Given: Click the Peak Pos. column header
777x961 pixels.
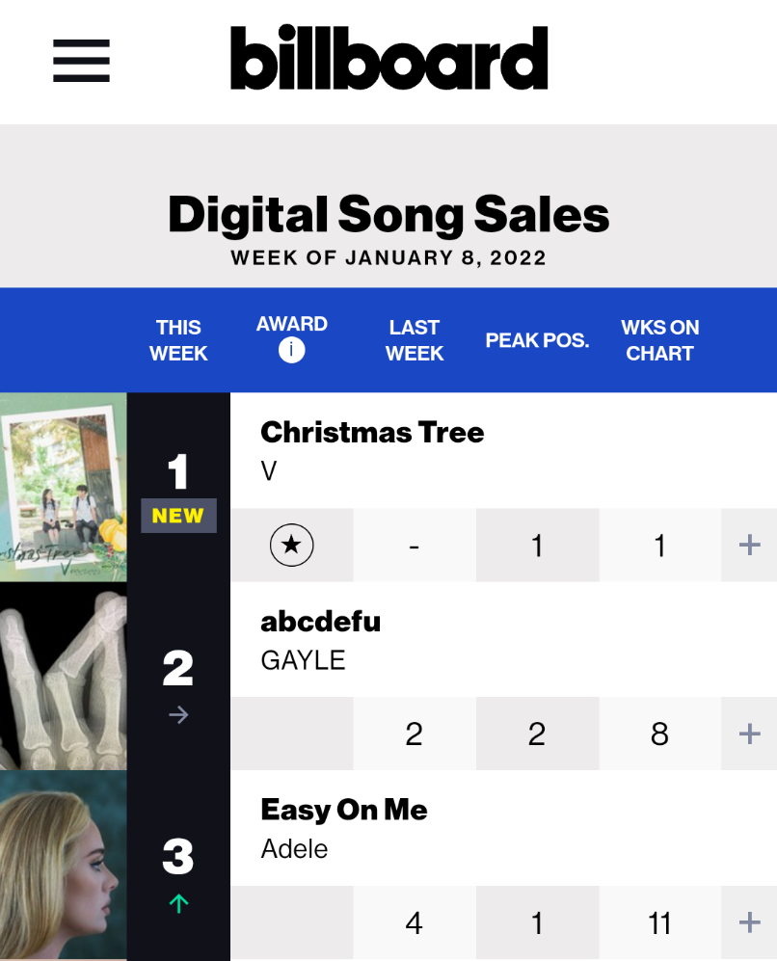Looking at the screenshot, I should 537,340.
